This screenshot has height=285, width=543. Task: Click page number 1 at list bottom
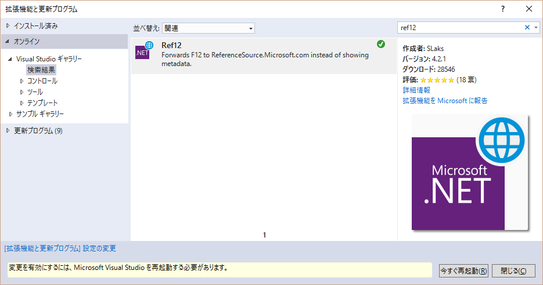point(265,235)
